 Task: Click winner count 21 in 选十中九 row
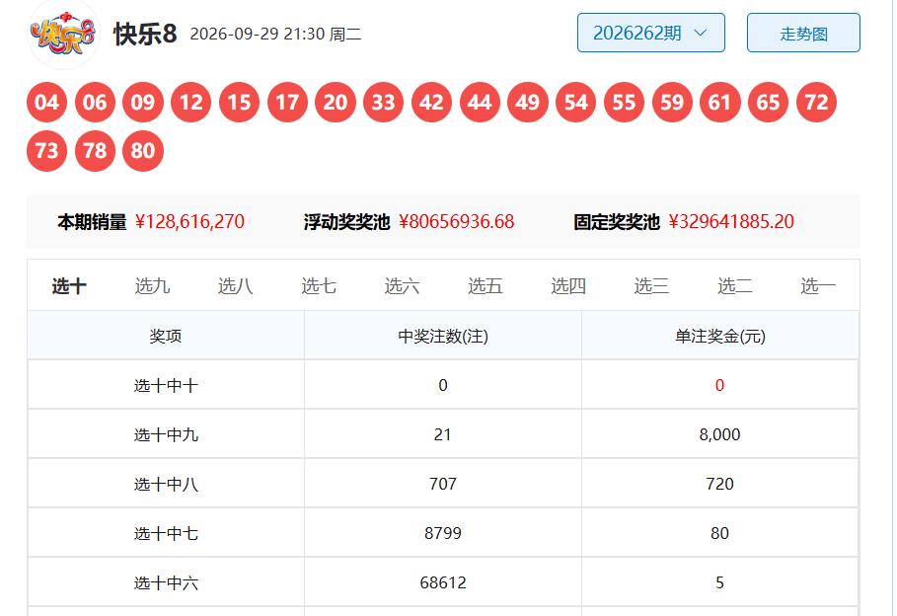pyautogui.click(x=443, y=434)
